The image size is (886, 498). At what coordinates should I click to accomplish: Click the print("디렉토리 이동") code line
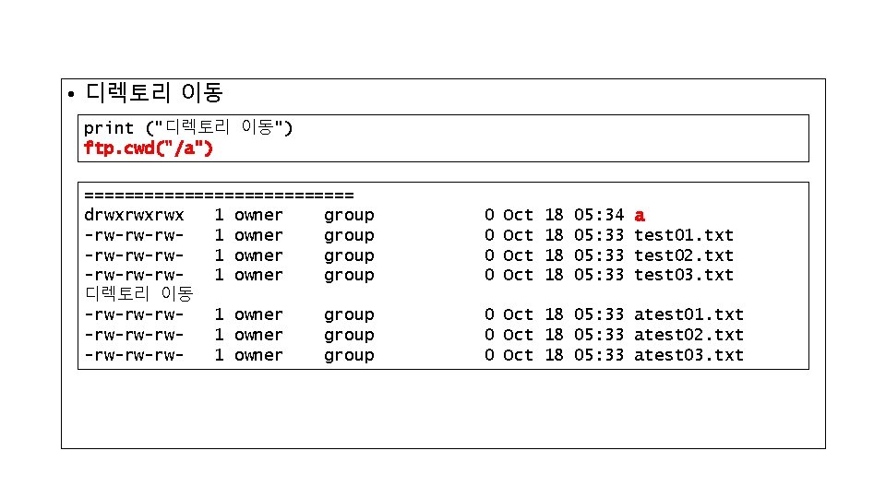(x=188, y=127)
